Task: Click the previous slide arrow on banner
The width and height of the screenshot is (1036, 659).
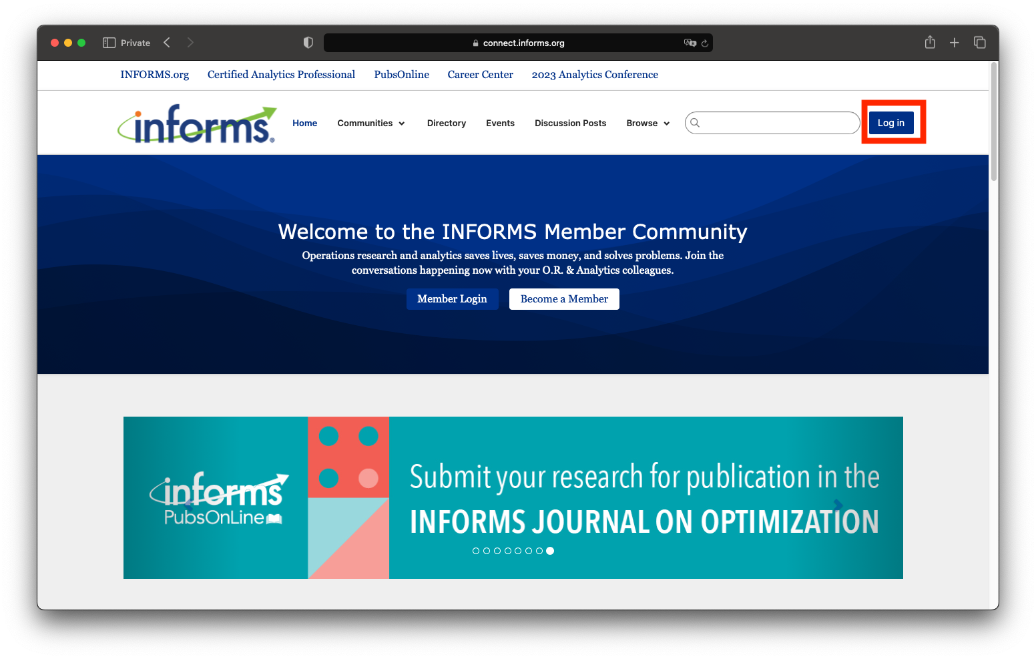Action: tap(189, 505)
